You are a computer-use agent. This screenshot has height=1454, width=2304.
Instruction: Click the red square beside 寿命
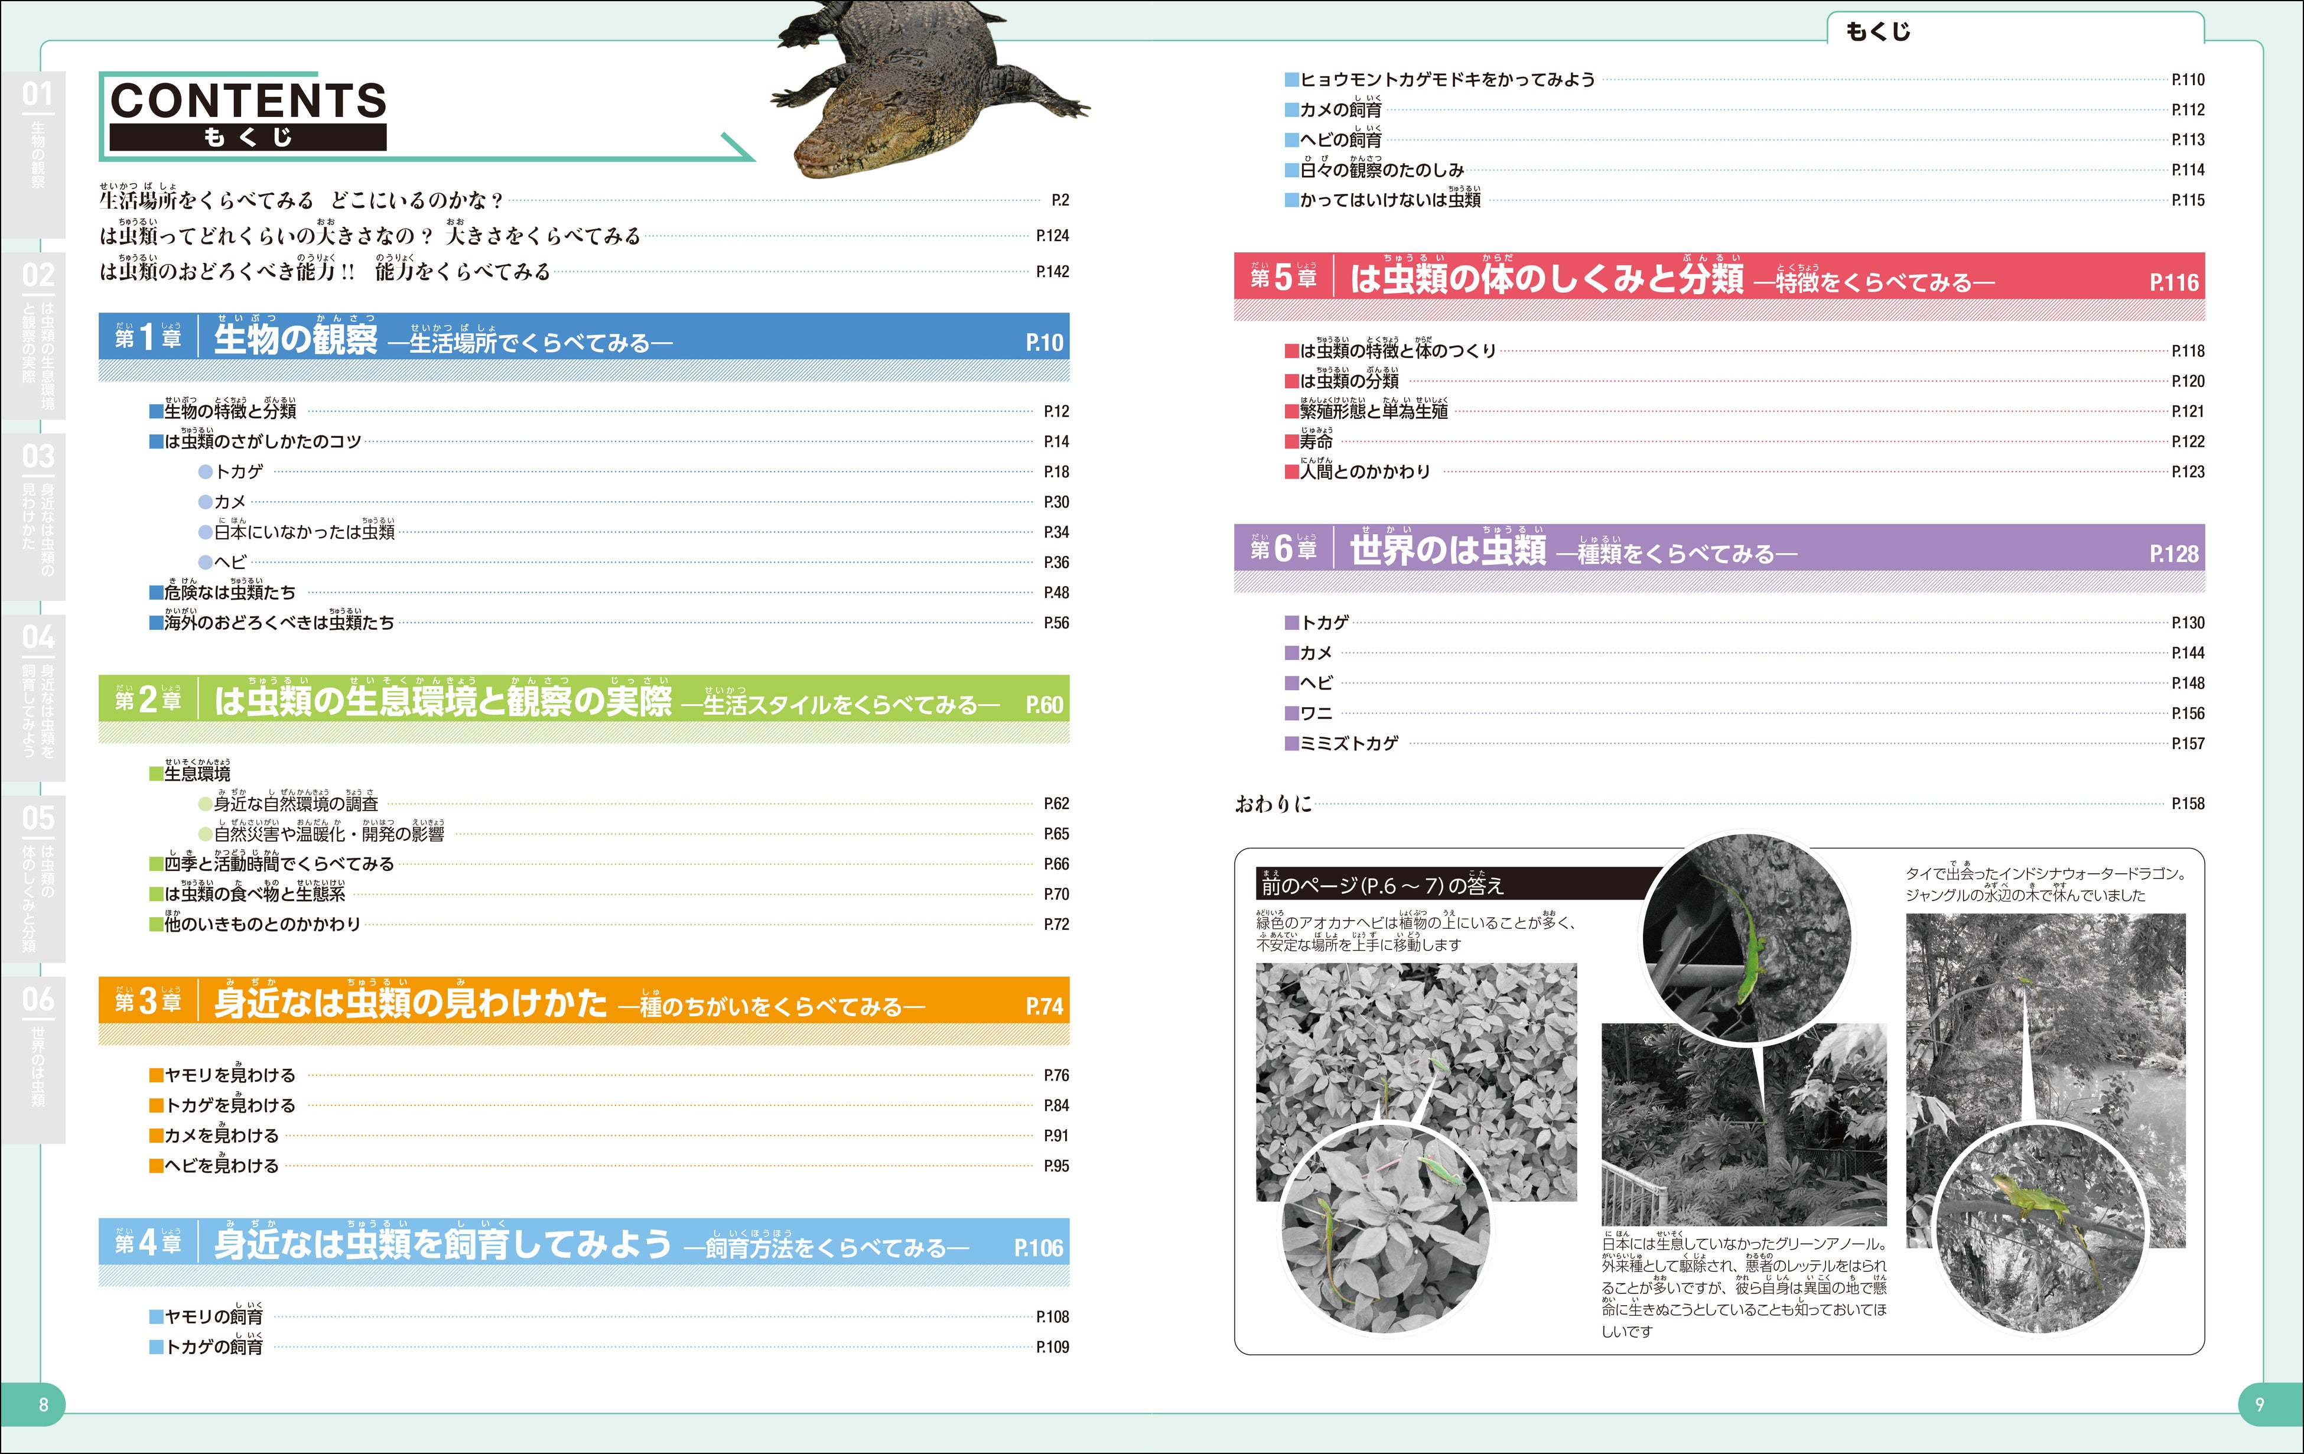(1291, 442)
